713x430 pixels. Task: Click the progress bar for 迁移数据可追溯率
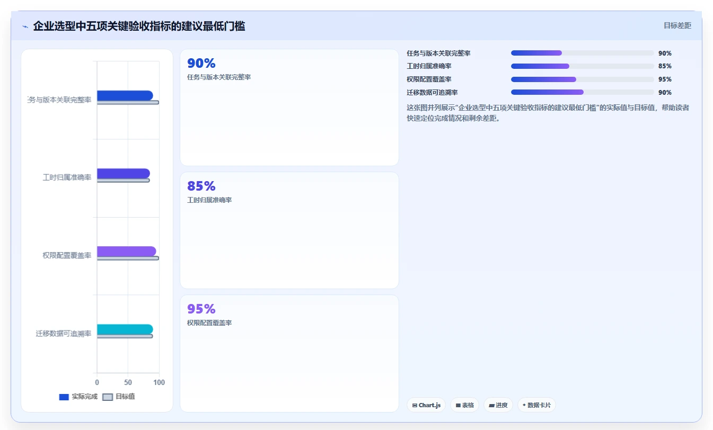coord(583,92)
